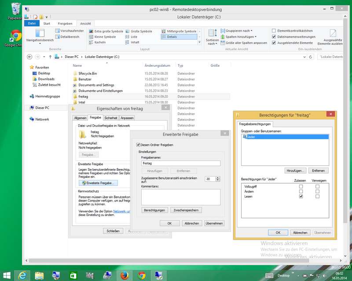This screenshot has height=281, width=352.
Task: Expand the Gruppieren nach dropdown
Action: [238, 31]
